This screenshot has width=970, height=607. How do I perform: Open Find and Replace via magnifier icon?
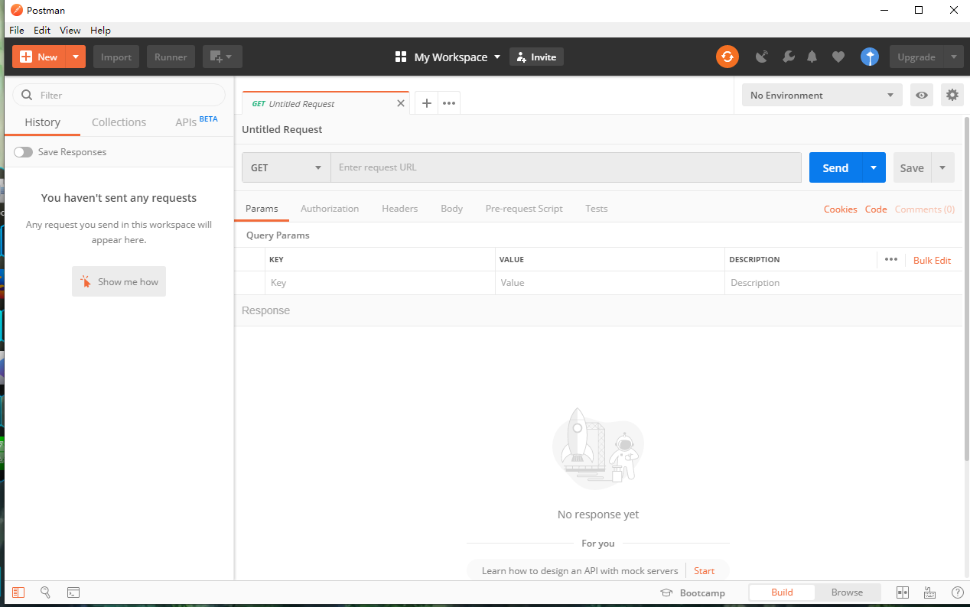coord(45,592)
